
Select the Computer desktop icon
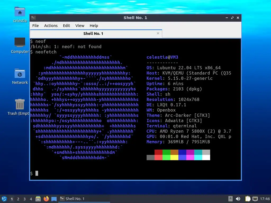point(20,45)
